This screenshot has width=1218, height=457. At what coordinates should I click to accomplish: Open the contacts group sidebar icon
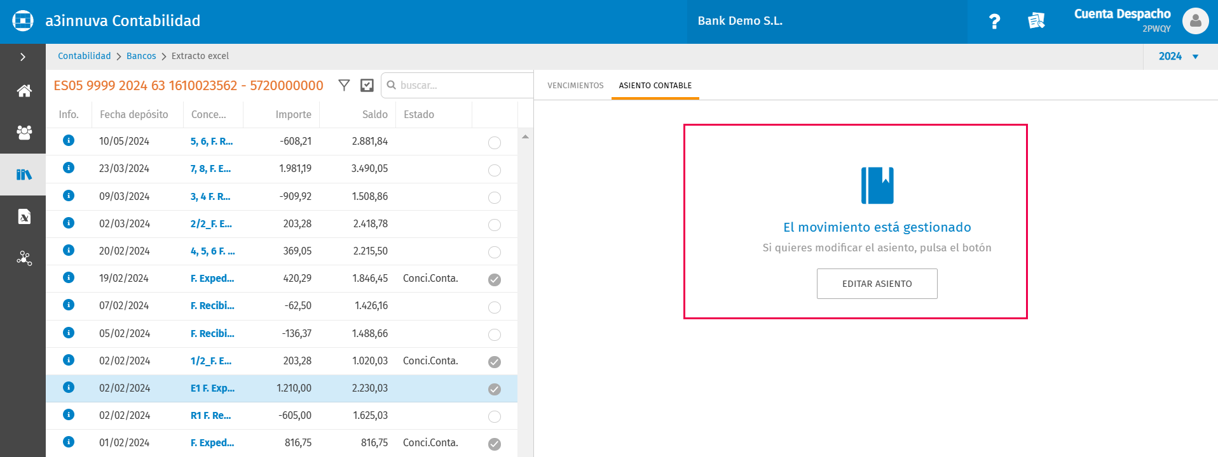24,133
